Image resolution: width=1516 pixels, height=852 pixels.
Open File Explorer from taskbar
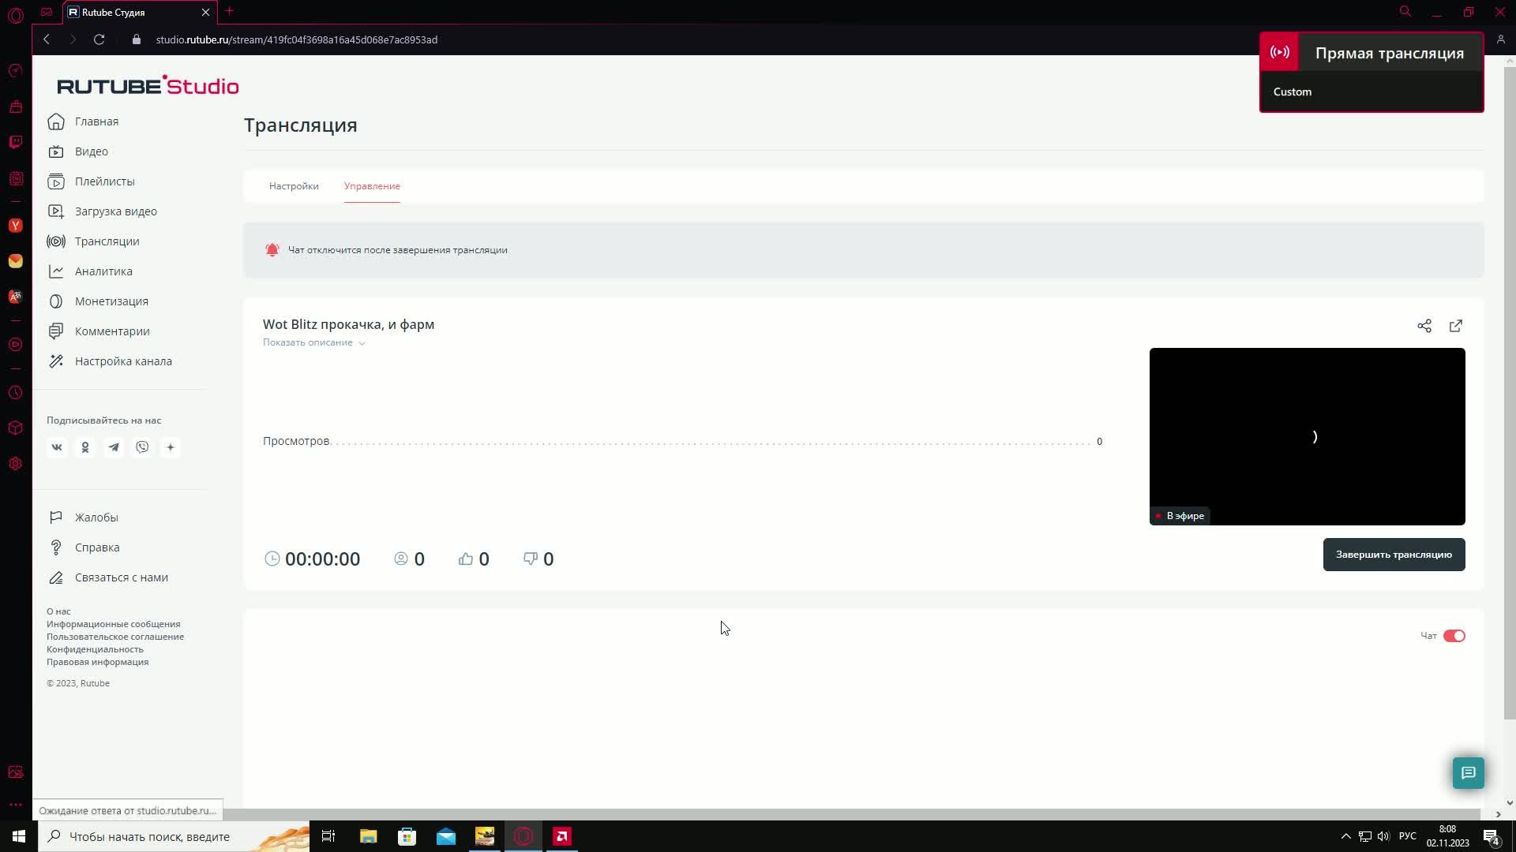369,836
